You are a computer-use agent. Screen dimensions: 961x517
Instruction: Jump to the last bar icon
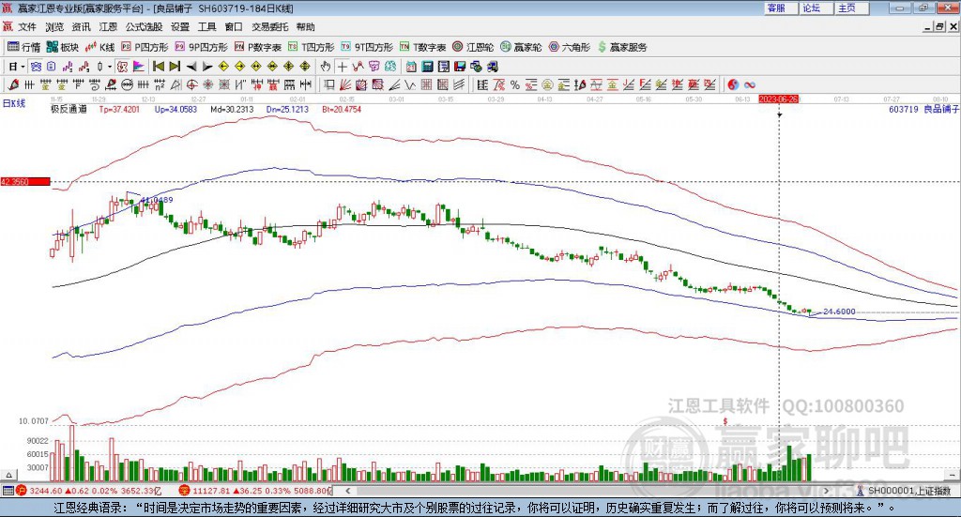pyautogui.click(x=175, y=67)
